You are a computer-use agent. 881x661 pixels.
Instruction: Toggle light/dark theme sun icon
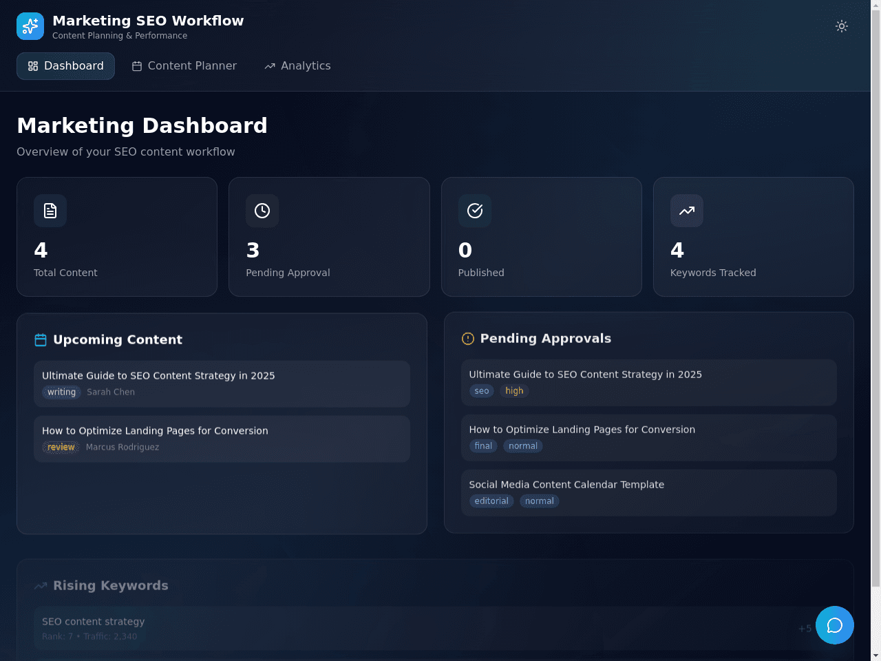[x=842, y=26]
